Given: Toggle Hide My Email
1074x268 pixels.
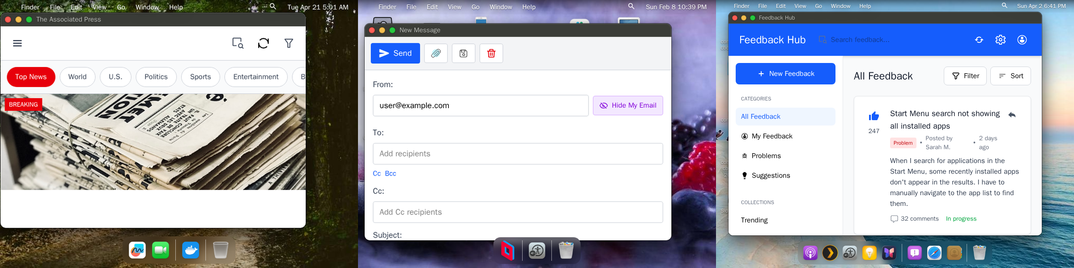Looking at the screenshot, I should coord(628,105).
